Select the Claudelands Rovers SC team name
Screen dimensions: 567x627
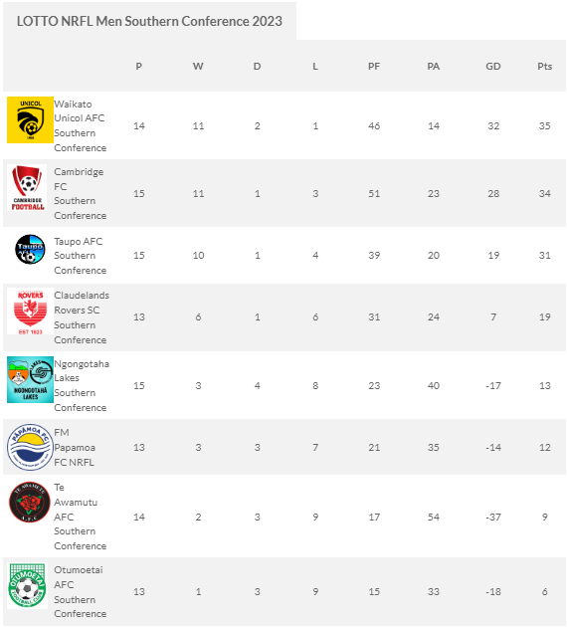(x=82, y=317)
